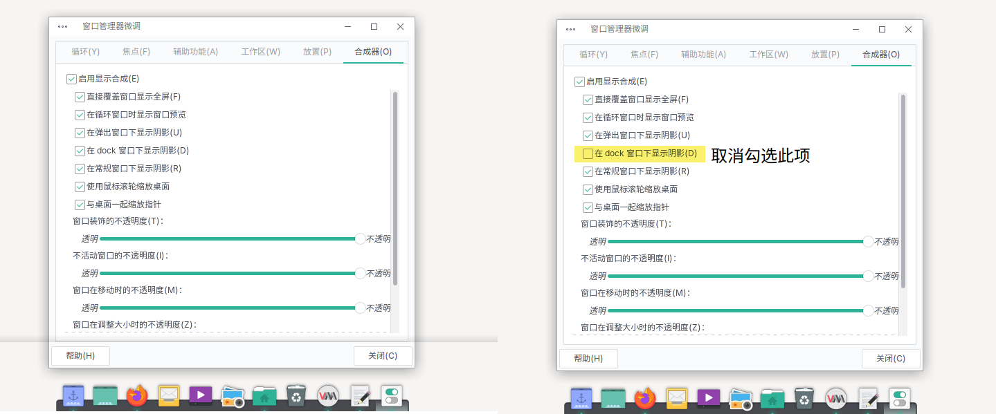Toggle 与桌面一起缩放指针 in the left window
This screenshot has width=996, height=414.
(118, 205)
